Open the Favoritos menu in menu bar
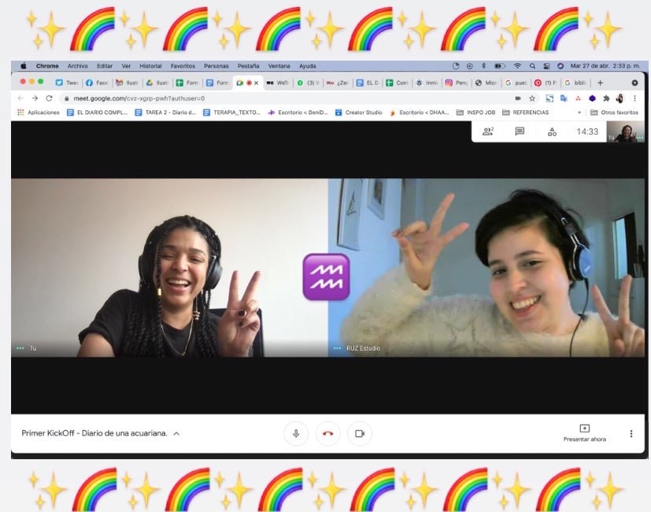The image size is (651, 512). click(x=183, y=66)
